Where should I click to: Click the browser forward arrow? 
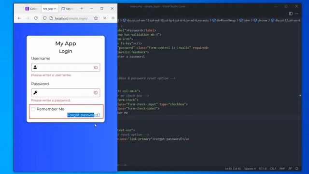(28, 18)
